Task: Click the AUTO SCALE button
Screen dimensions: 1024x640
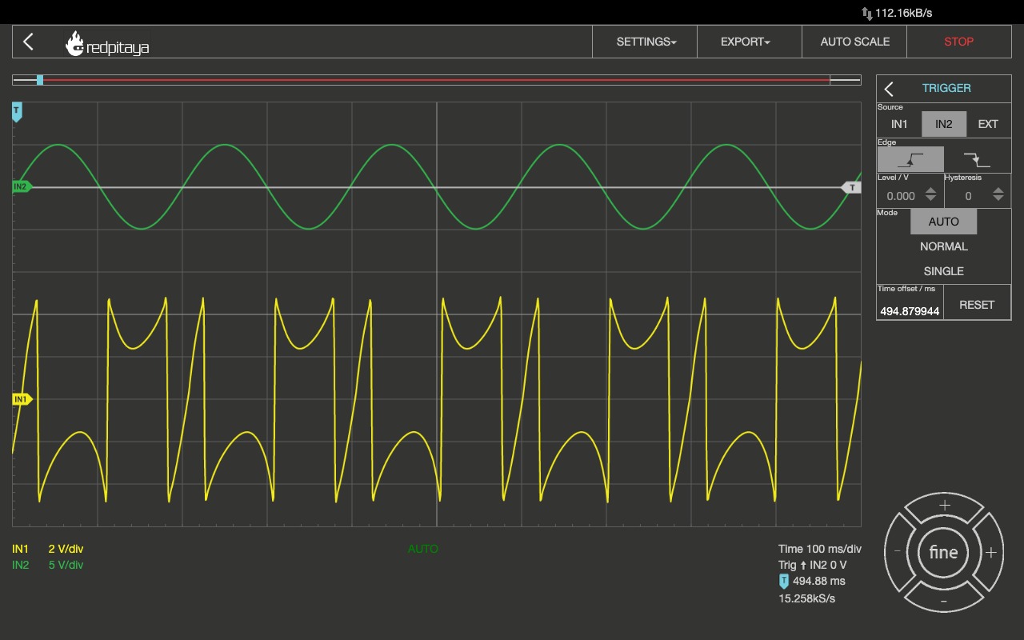Action: pos(854,42)
